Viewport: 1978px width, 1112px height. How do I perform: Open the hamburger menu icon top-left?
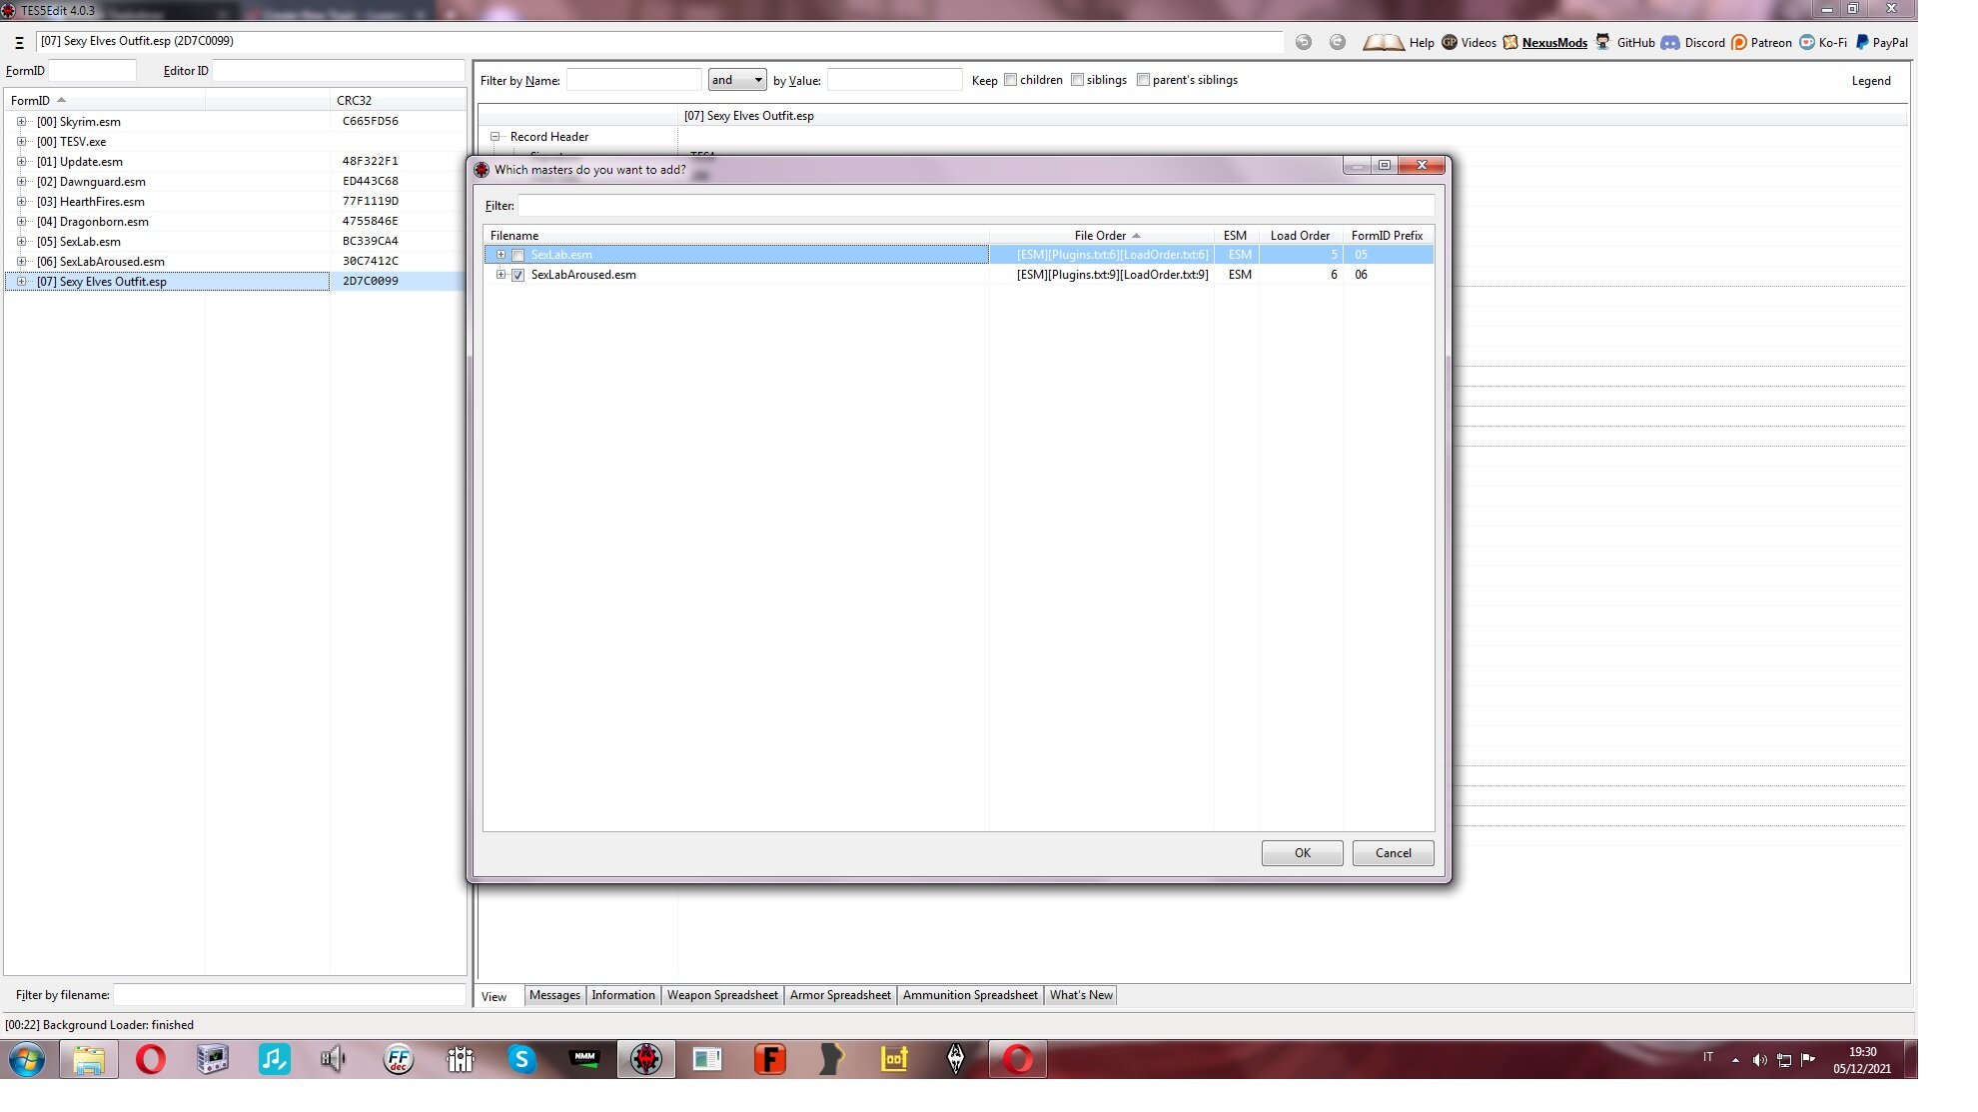[19, 42]
